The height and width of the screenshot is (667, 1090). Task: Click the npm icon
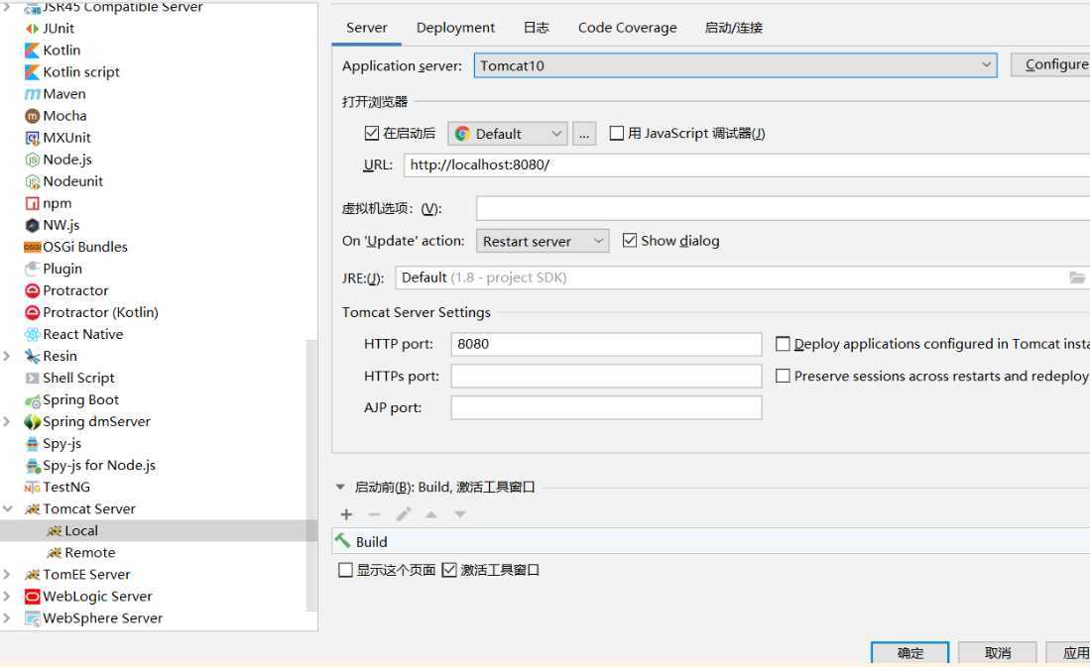coord(32,203)
